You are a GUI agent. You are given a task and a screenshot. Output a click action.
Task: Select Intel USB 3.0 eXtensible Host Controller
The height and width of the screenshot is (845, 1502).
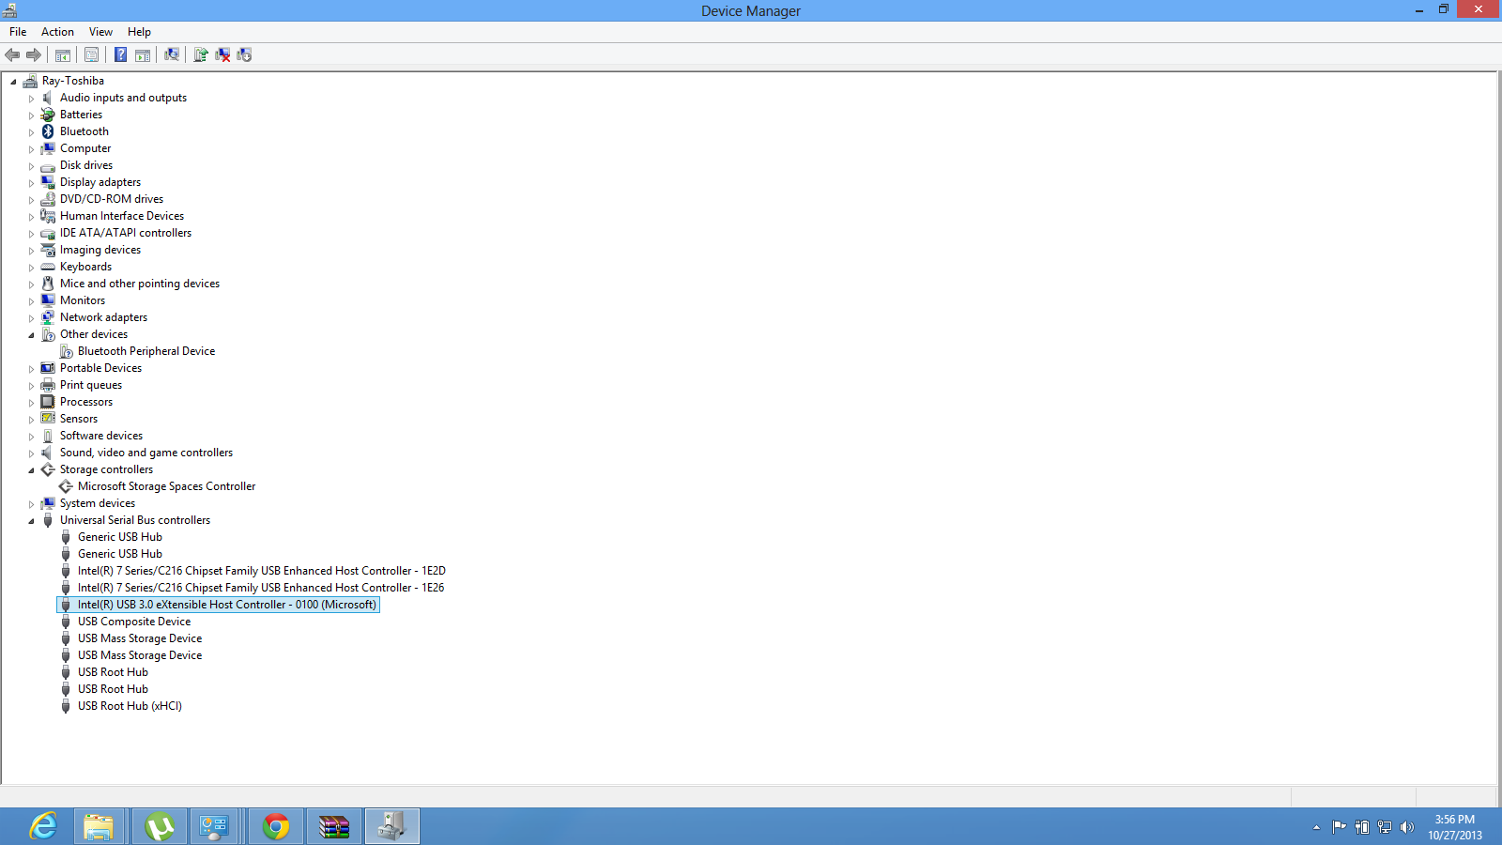(x=227, y=605)
